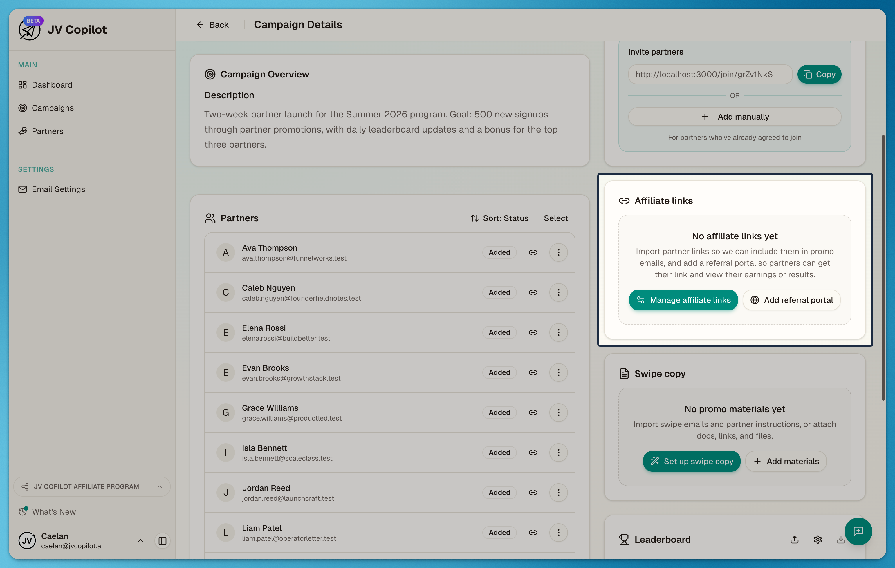Click the Grace Williams avatar letter G

[x=225, y=413]
